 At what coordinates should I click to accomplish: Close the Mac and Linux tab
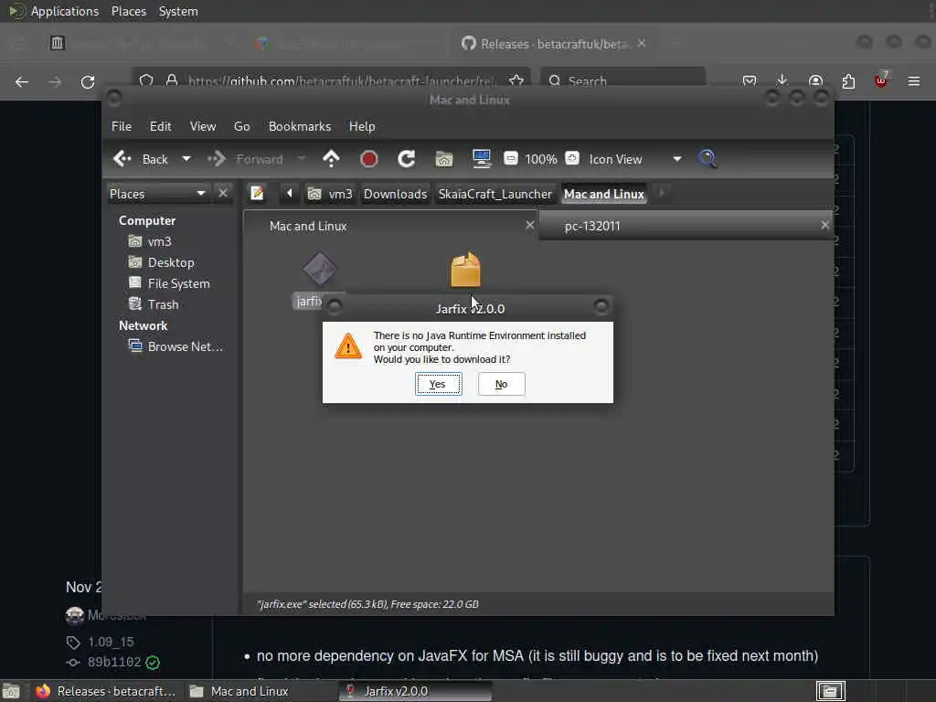(x=529, y=225)
